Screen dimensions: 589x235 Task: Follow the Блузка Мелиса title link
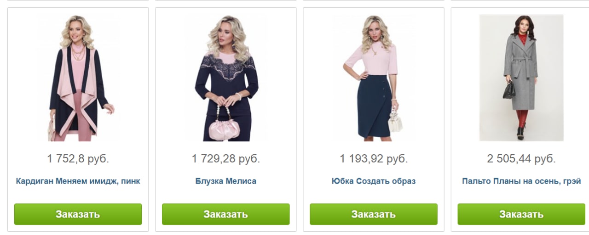pos(226,181)
